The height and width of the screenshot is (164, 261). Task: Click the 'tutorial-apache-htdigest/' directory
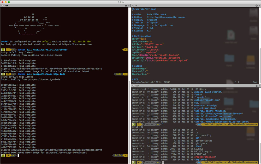(x=210, y=111)
